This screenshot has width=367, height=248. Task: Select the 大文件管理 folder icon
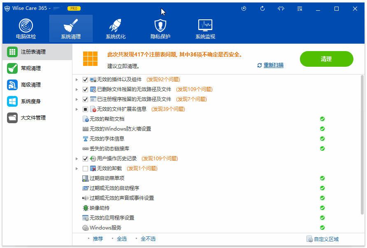12,118
